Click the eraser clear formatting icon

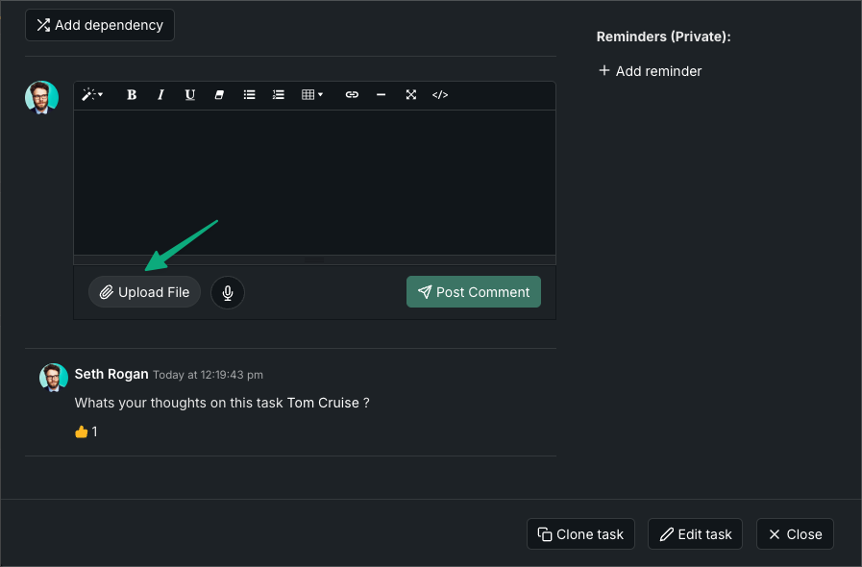point(219,95)
